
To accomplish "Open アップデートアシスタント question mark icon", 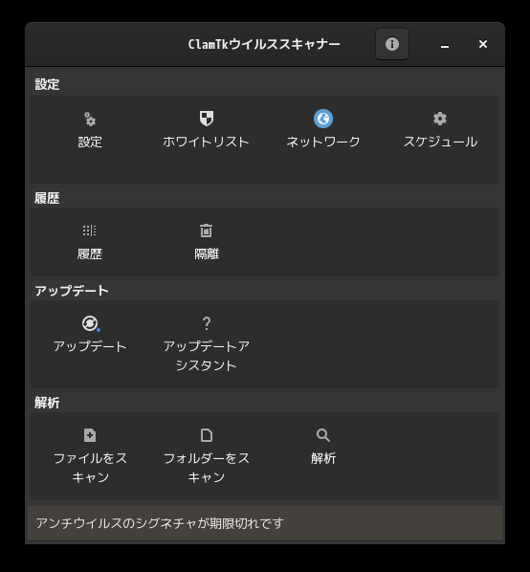I will 207,323.
